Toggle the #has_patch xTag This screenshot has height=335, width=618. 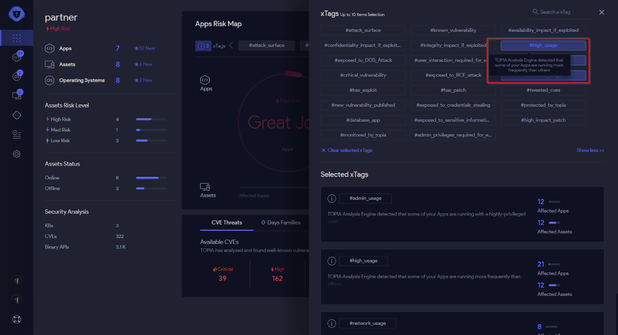click(x=453, y=90)
